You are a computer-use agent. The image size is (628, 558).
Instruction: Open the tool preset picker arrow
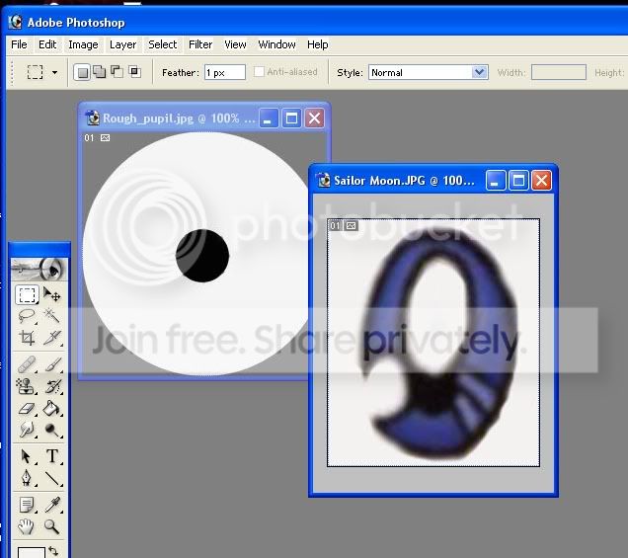pos(54,72)
